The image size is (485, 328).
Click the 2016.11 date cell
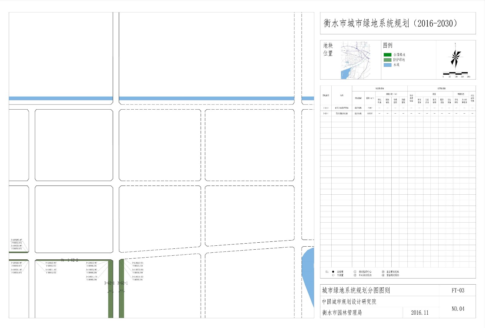420,313
